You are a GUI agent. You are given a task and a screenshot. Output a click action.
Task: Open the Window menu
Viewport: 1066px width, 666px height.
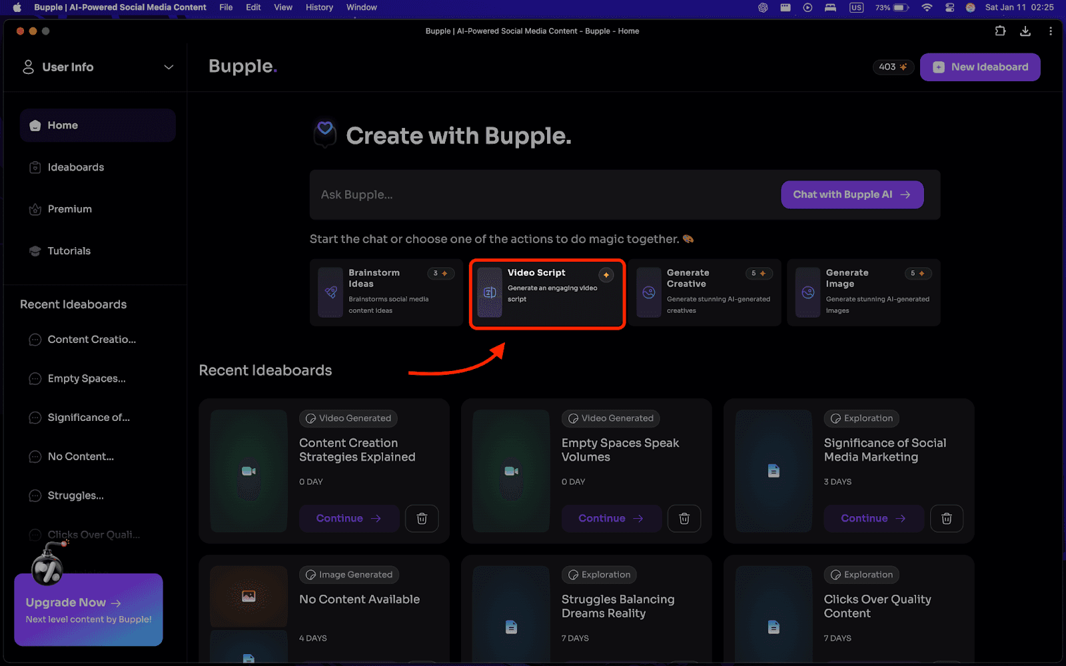tap(362, 7)
